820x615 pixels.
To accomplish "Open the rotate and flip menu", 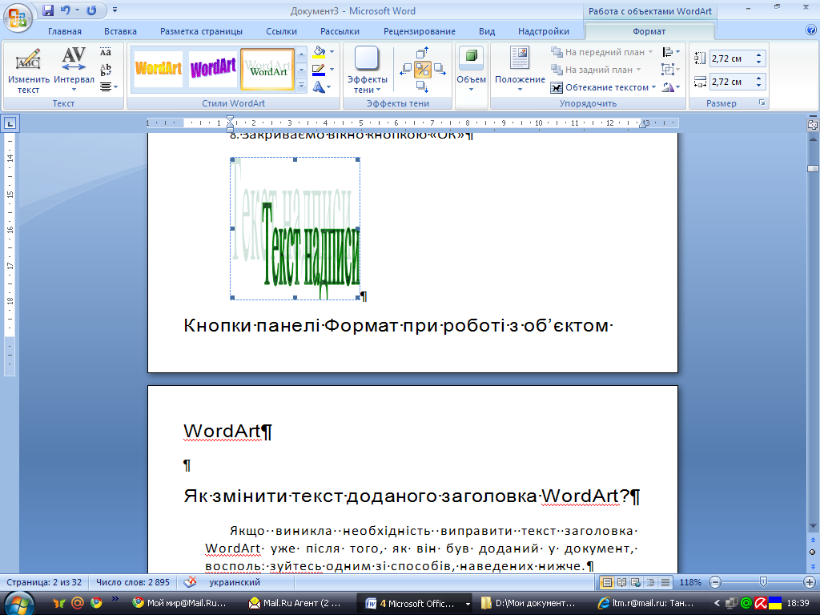I will pos(671,87).
